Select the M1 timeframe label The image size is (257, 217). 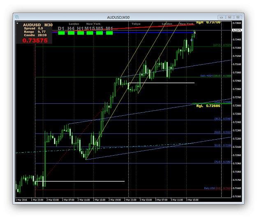(109, 28)
